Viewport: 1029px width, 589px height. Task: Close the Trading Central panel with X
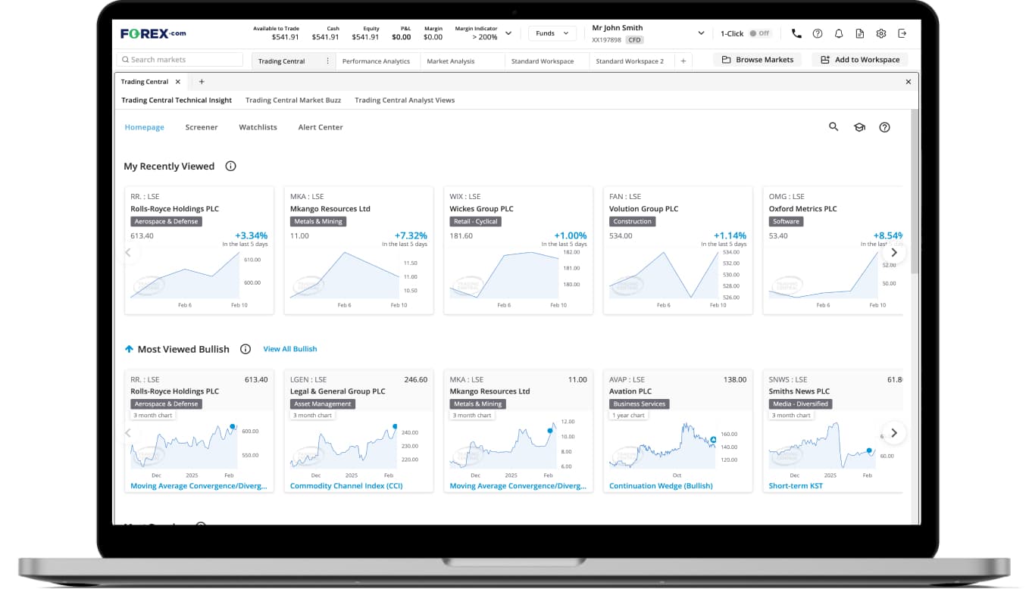click(909, 82)
